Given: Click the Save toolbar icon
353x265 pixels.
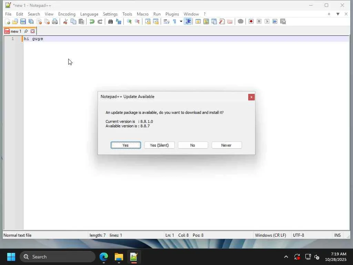Looking at the screenshot, I should (23, 21).
